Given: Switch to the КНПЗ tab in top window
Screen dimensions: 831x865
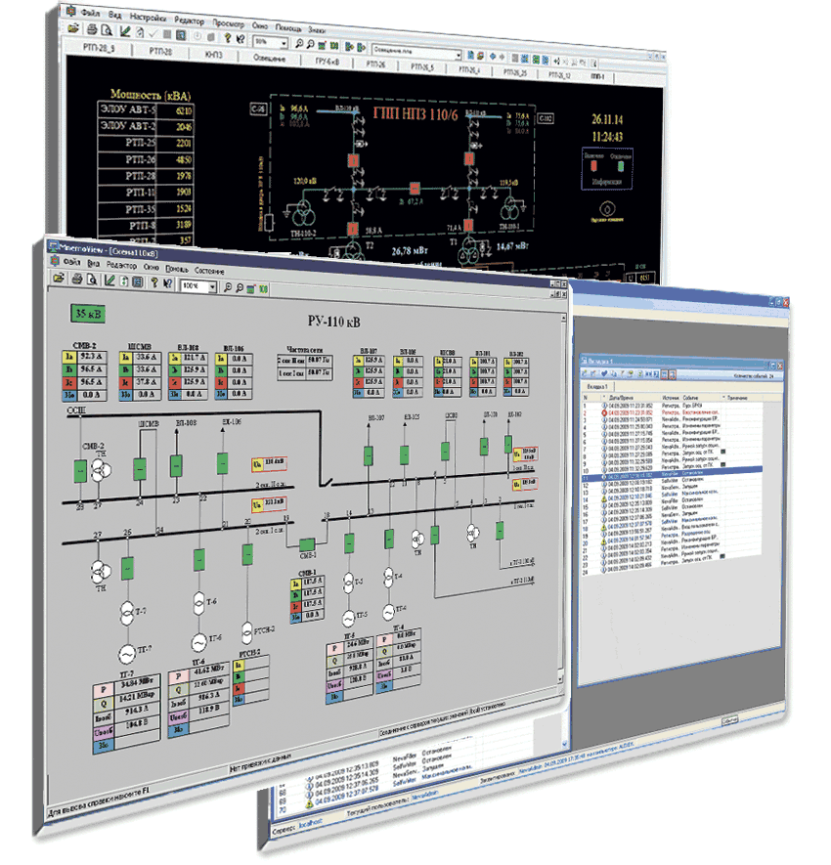Looking at the screenshot, I should [213, 55].
